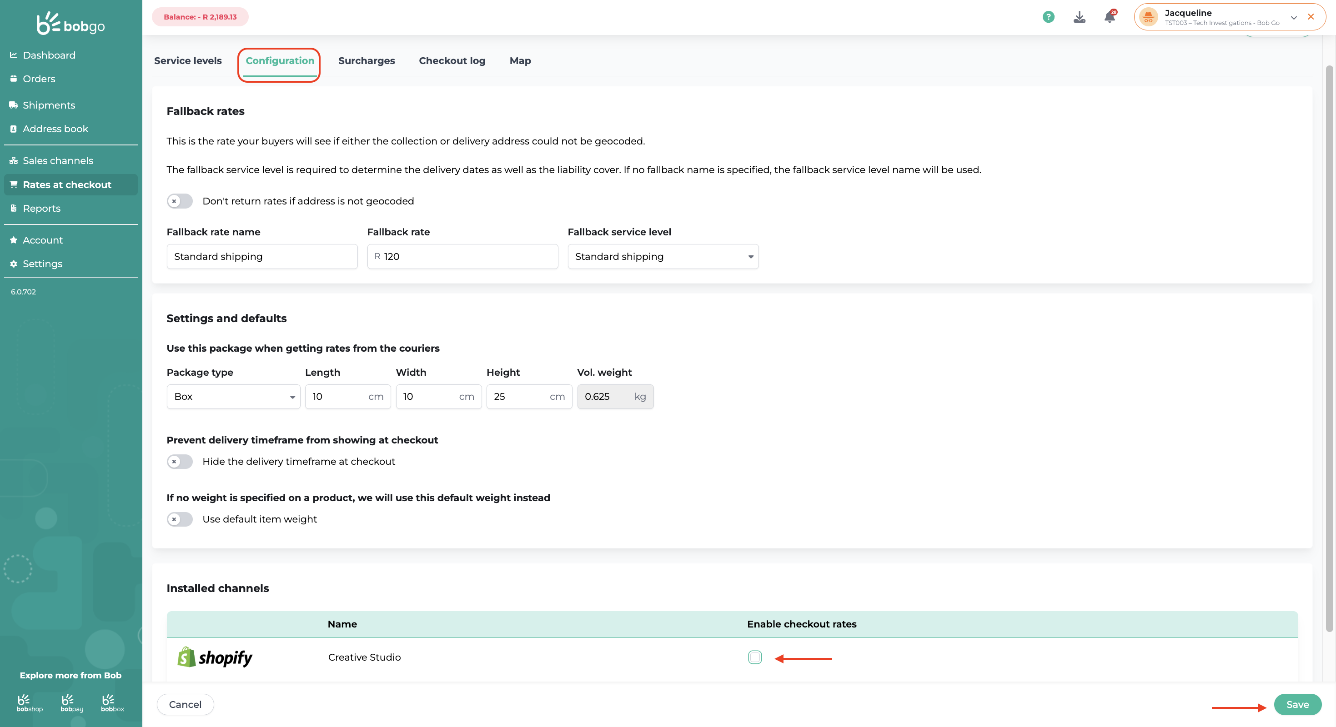This screenshot has width=1336, height=727.
Task: Click the Height input field
Action: click(529, 396)
